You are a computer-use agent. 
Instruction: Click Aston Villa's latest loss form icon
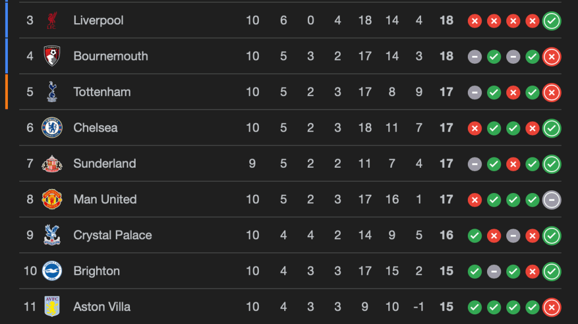coord(551,307)
